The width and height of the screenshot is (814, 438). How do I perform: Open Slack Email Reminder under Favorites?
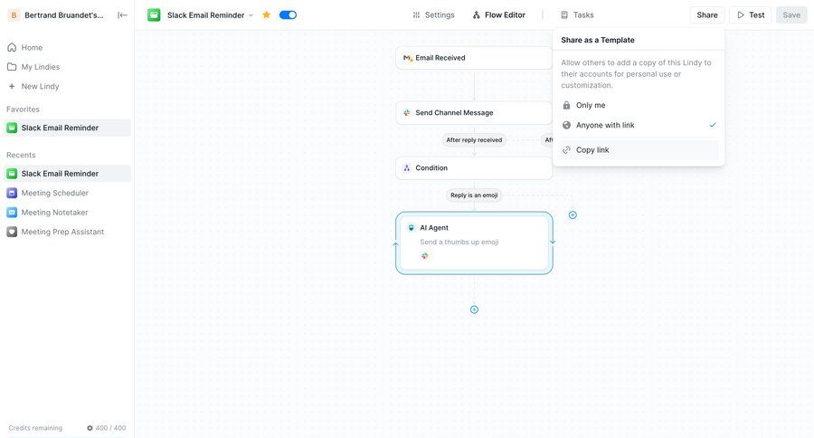(67, 128)
